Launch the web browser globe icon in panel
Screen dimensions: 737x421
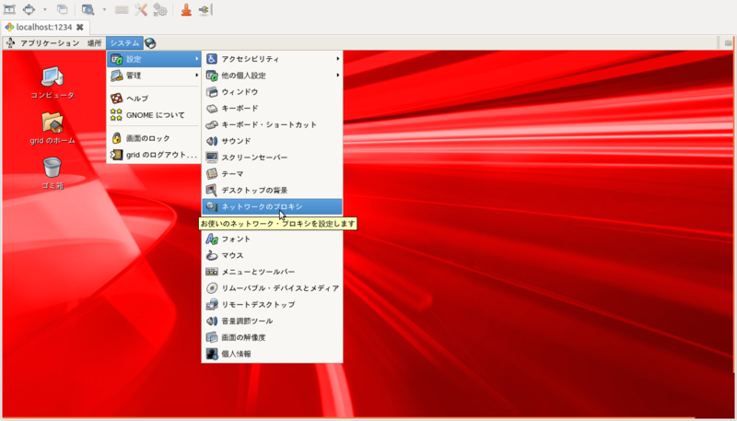coord(150,43)
